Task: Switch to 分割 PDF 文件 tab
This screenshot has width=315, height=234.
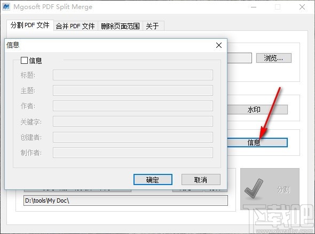Action: (30, 25)
